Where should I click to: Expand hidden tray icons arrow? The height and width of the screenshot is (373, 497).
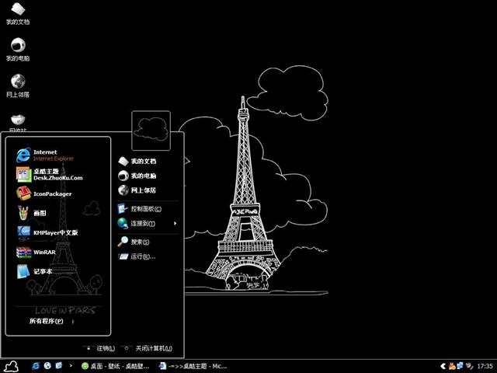(x=443, y=366)
